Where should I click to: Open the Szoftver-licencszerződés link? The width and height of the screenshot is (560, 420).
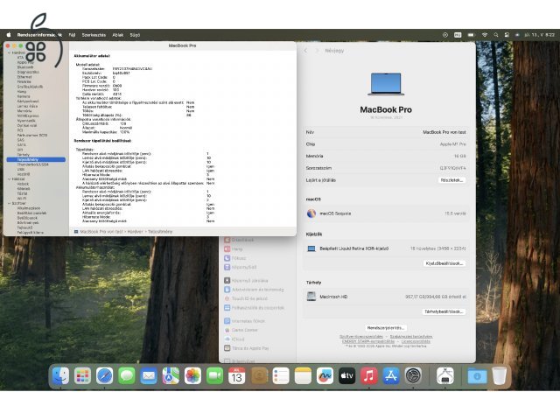(x=361, y=336)
